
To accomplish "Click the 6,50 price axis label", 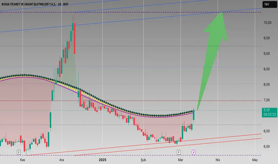I will 267,131.
